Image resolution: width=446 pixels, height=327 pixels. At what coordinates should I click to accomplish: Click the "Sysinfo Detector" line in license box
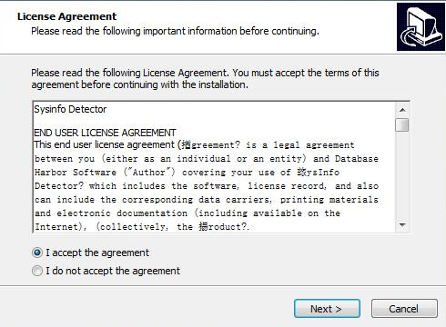[x=70, y=109]
